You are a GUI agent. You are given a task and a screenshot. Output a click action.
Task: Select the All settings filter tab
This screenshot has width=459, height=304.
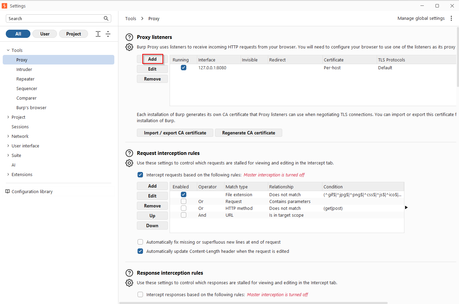[18, 34]
